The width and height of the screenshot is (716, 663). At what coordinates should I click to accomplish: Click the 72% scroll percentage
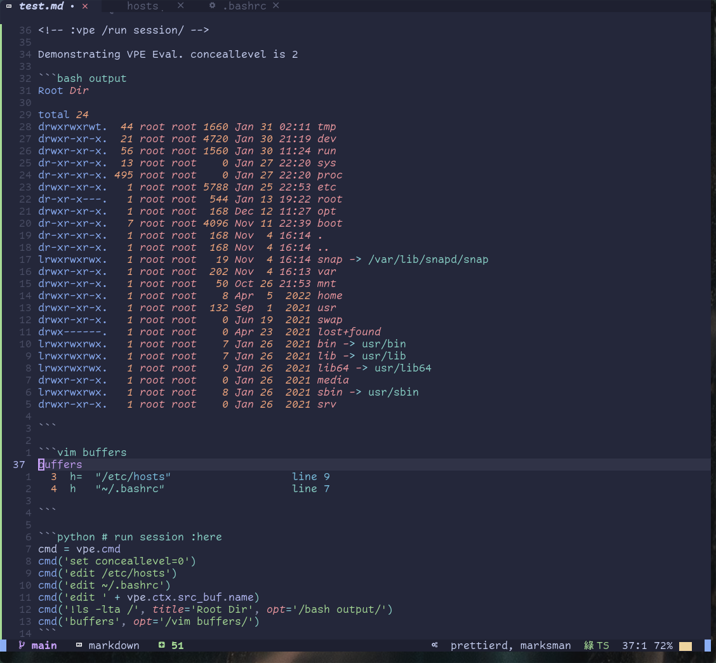point(663,646)
